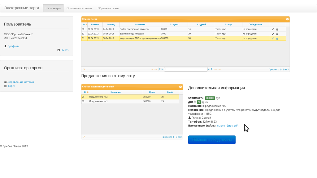The image size is (317, 178).
Task: Collapse the Список лотов panel
Action: (287, 19)
